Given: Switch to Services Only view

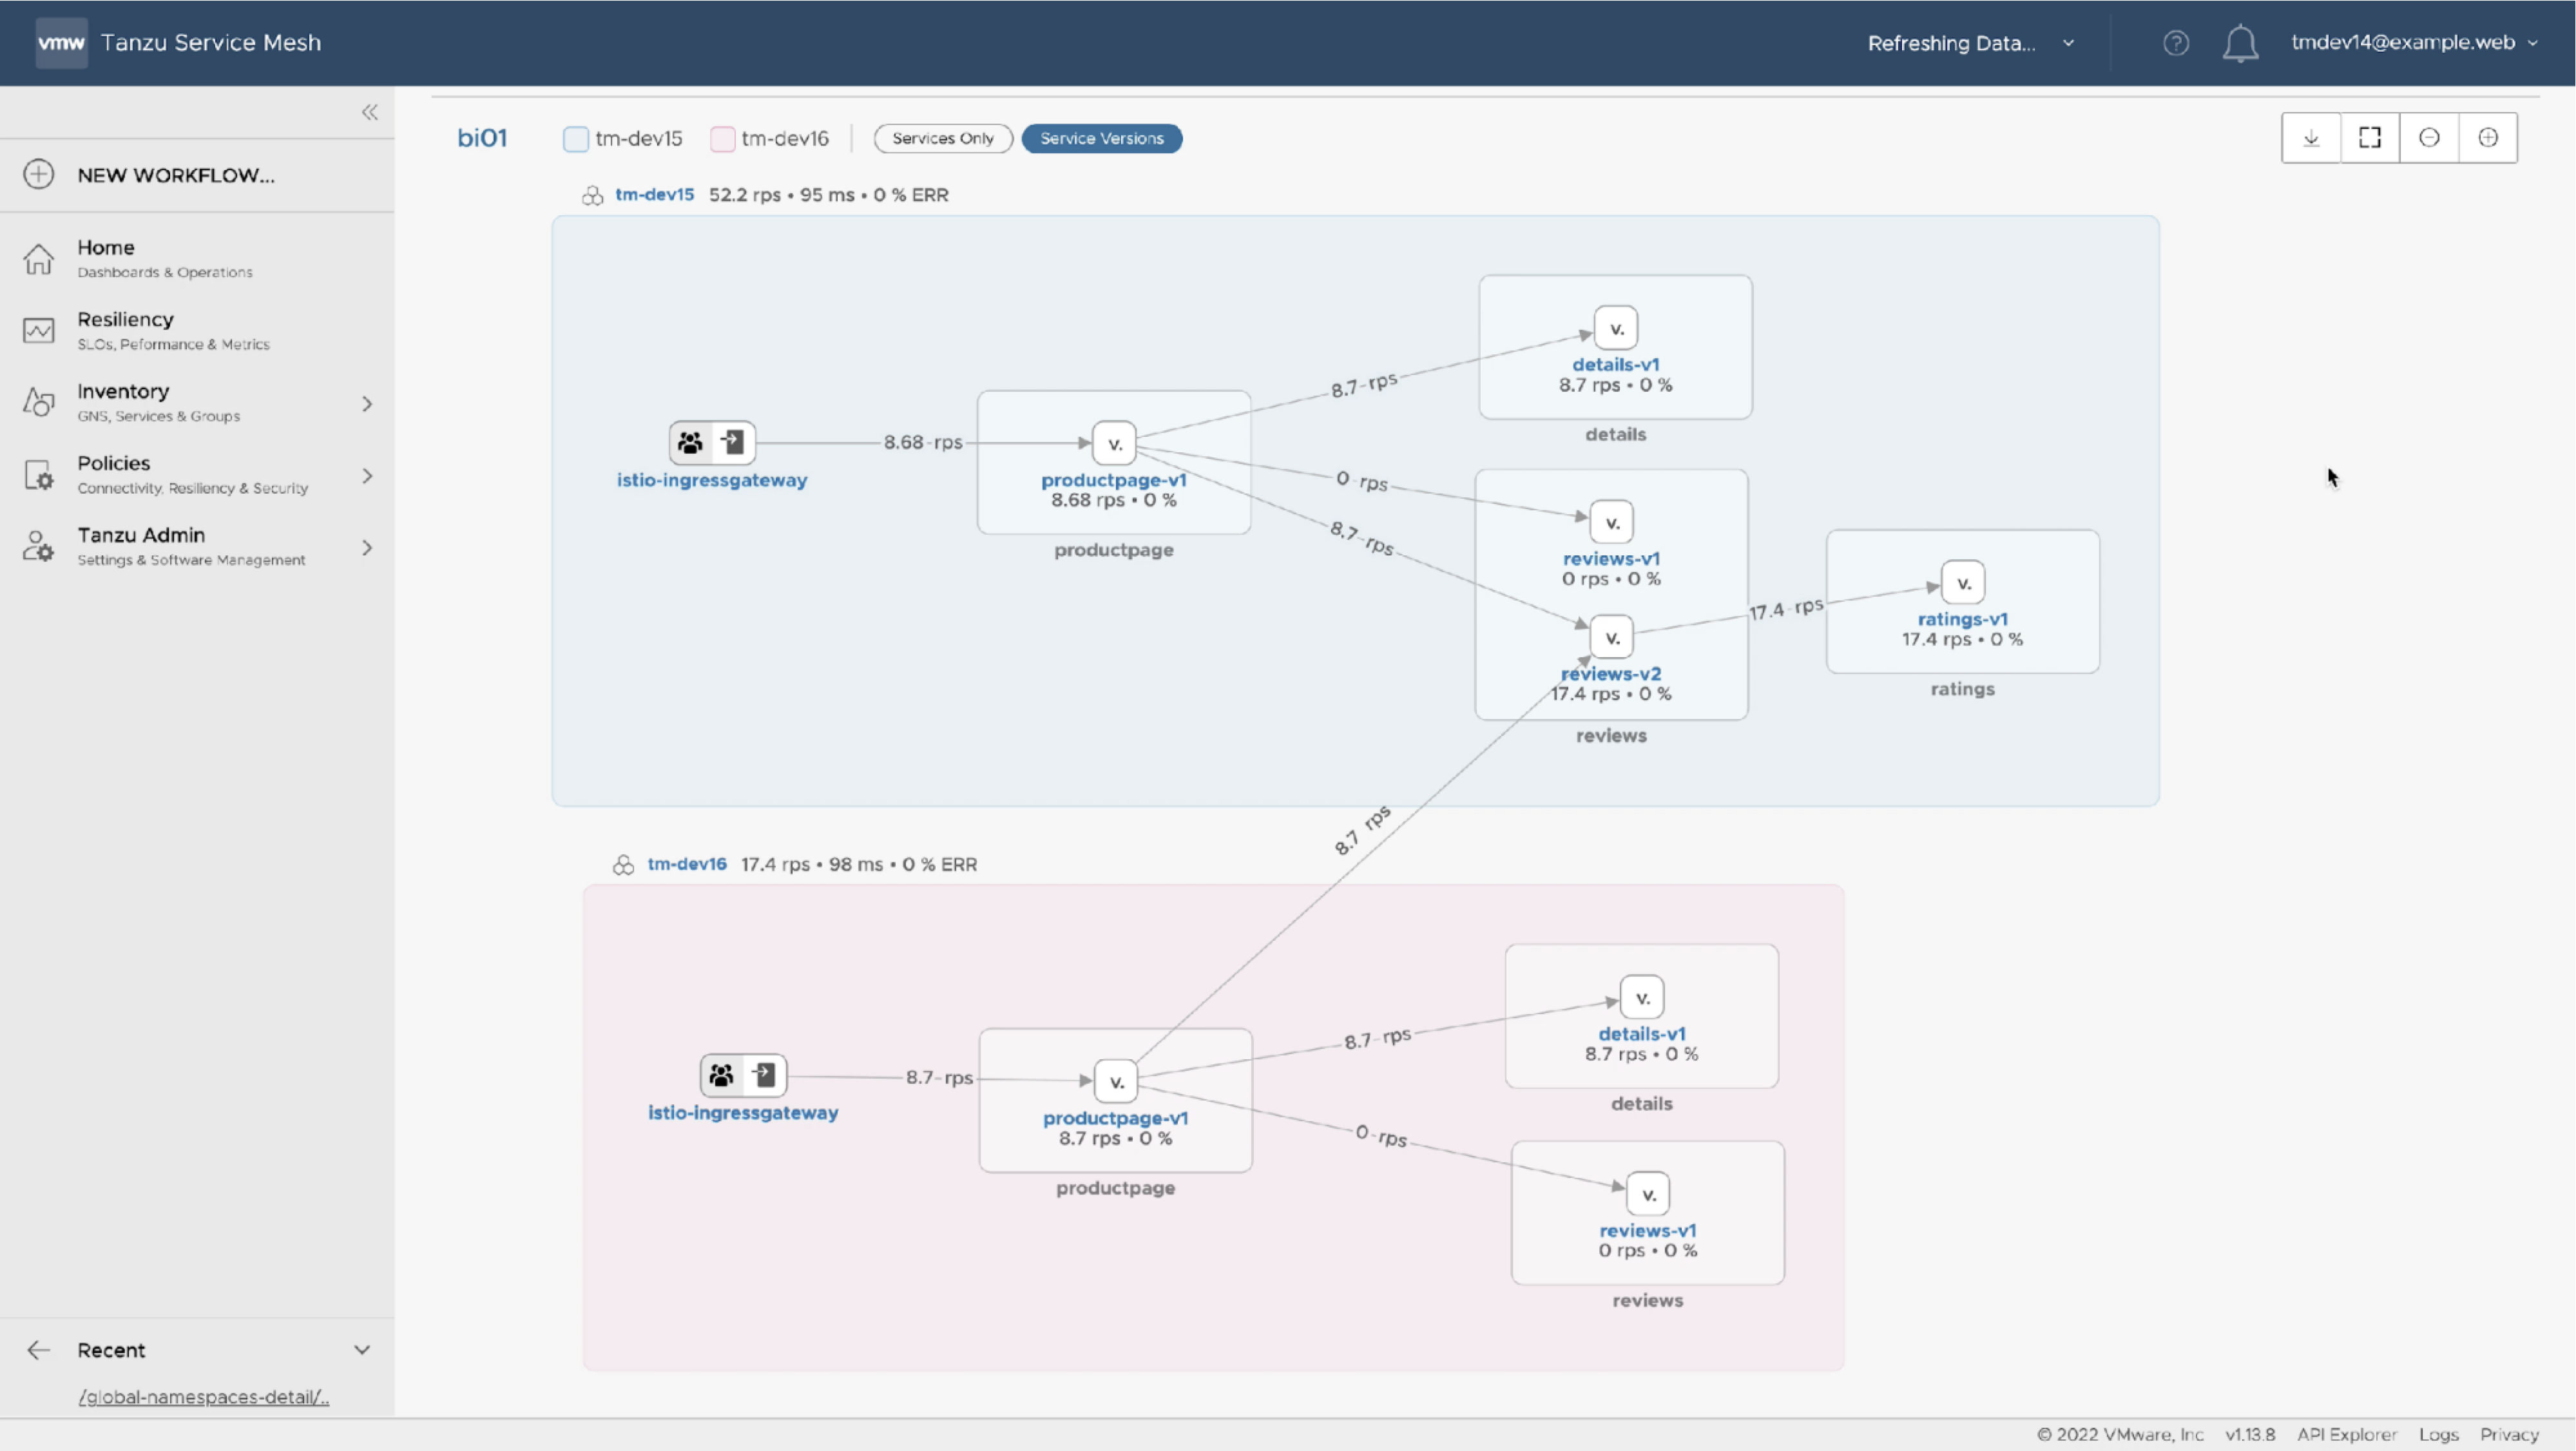Looking at the screenshot, I should click(943, 138).
